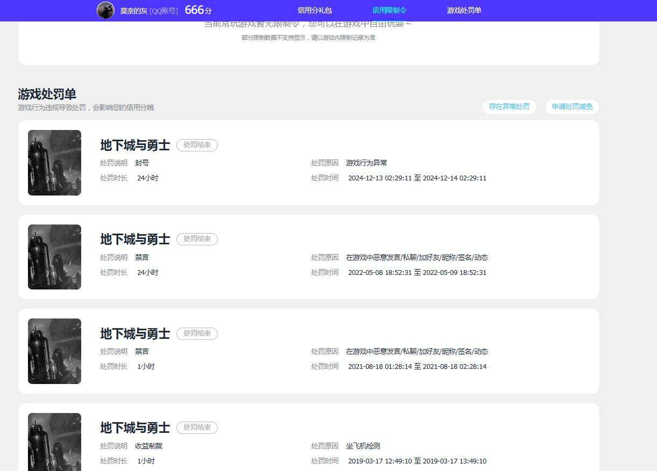Click 地下城与勇士 title on 封号 card

[x=135, y=145]
